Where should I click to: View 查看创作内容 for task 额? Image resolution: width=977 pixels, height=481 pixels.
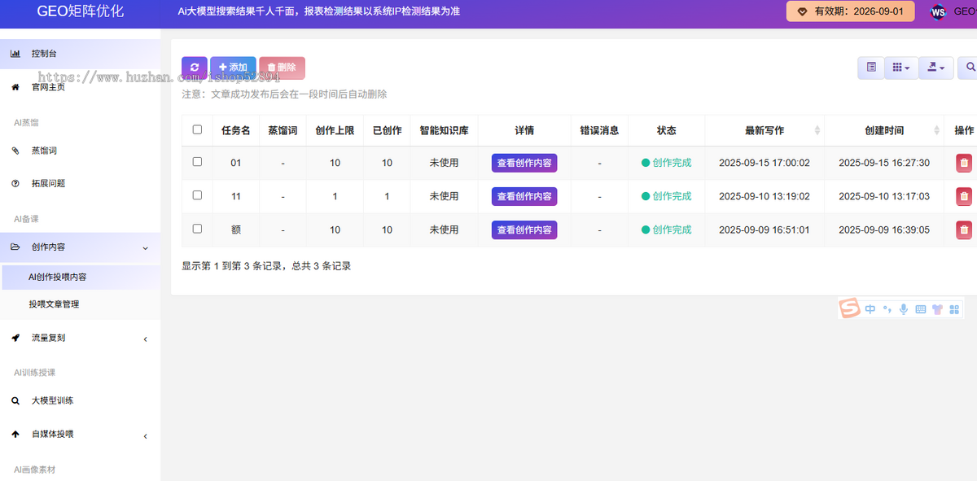click(524, 230)
